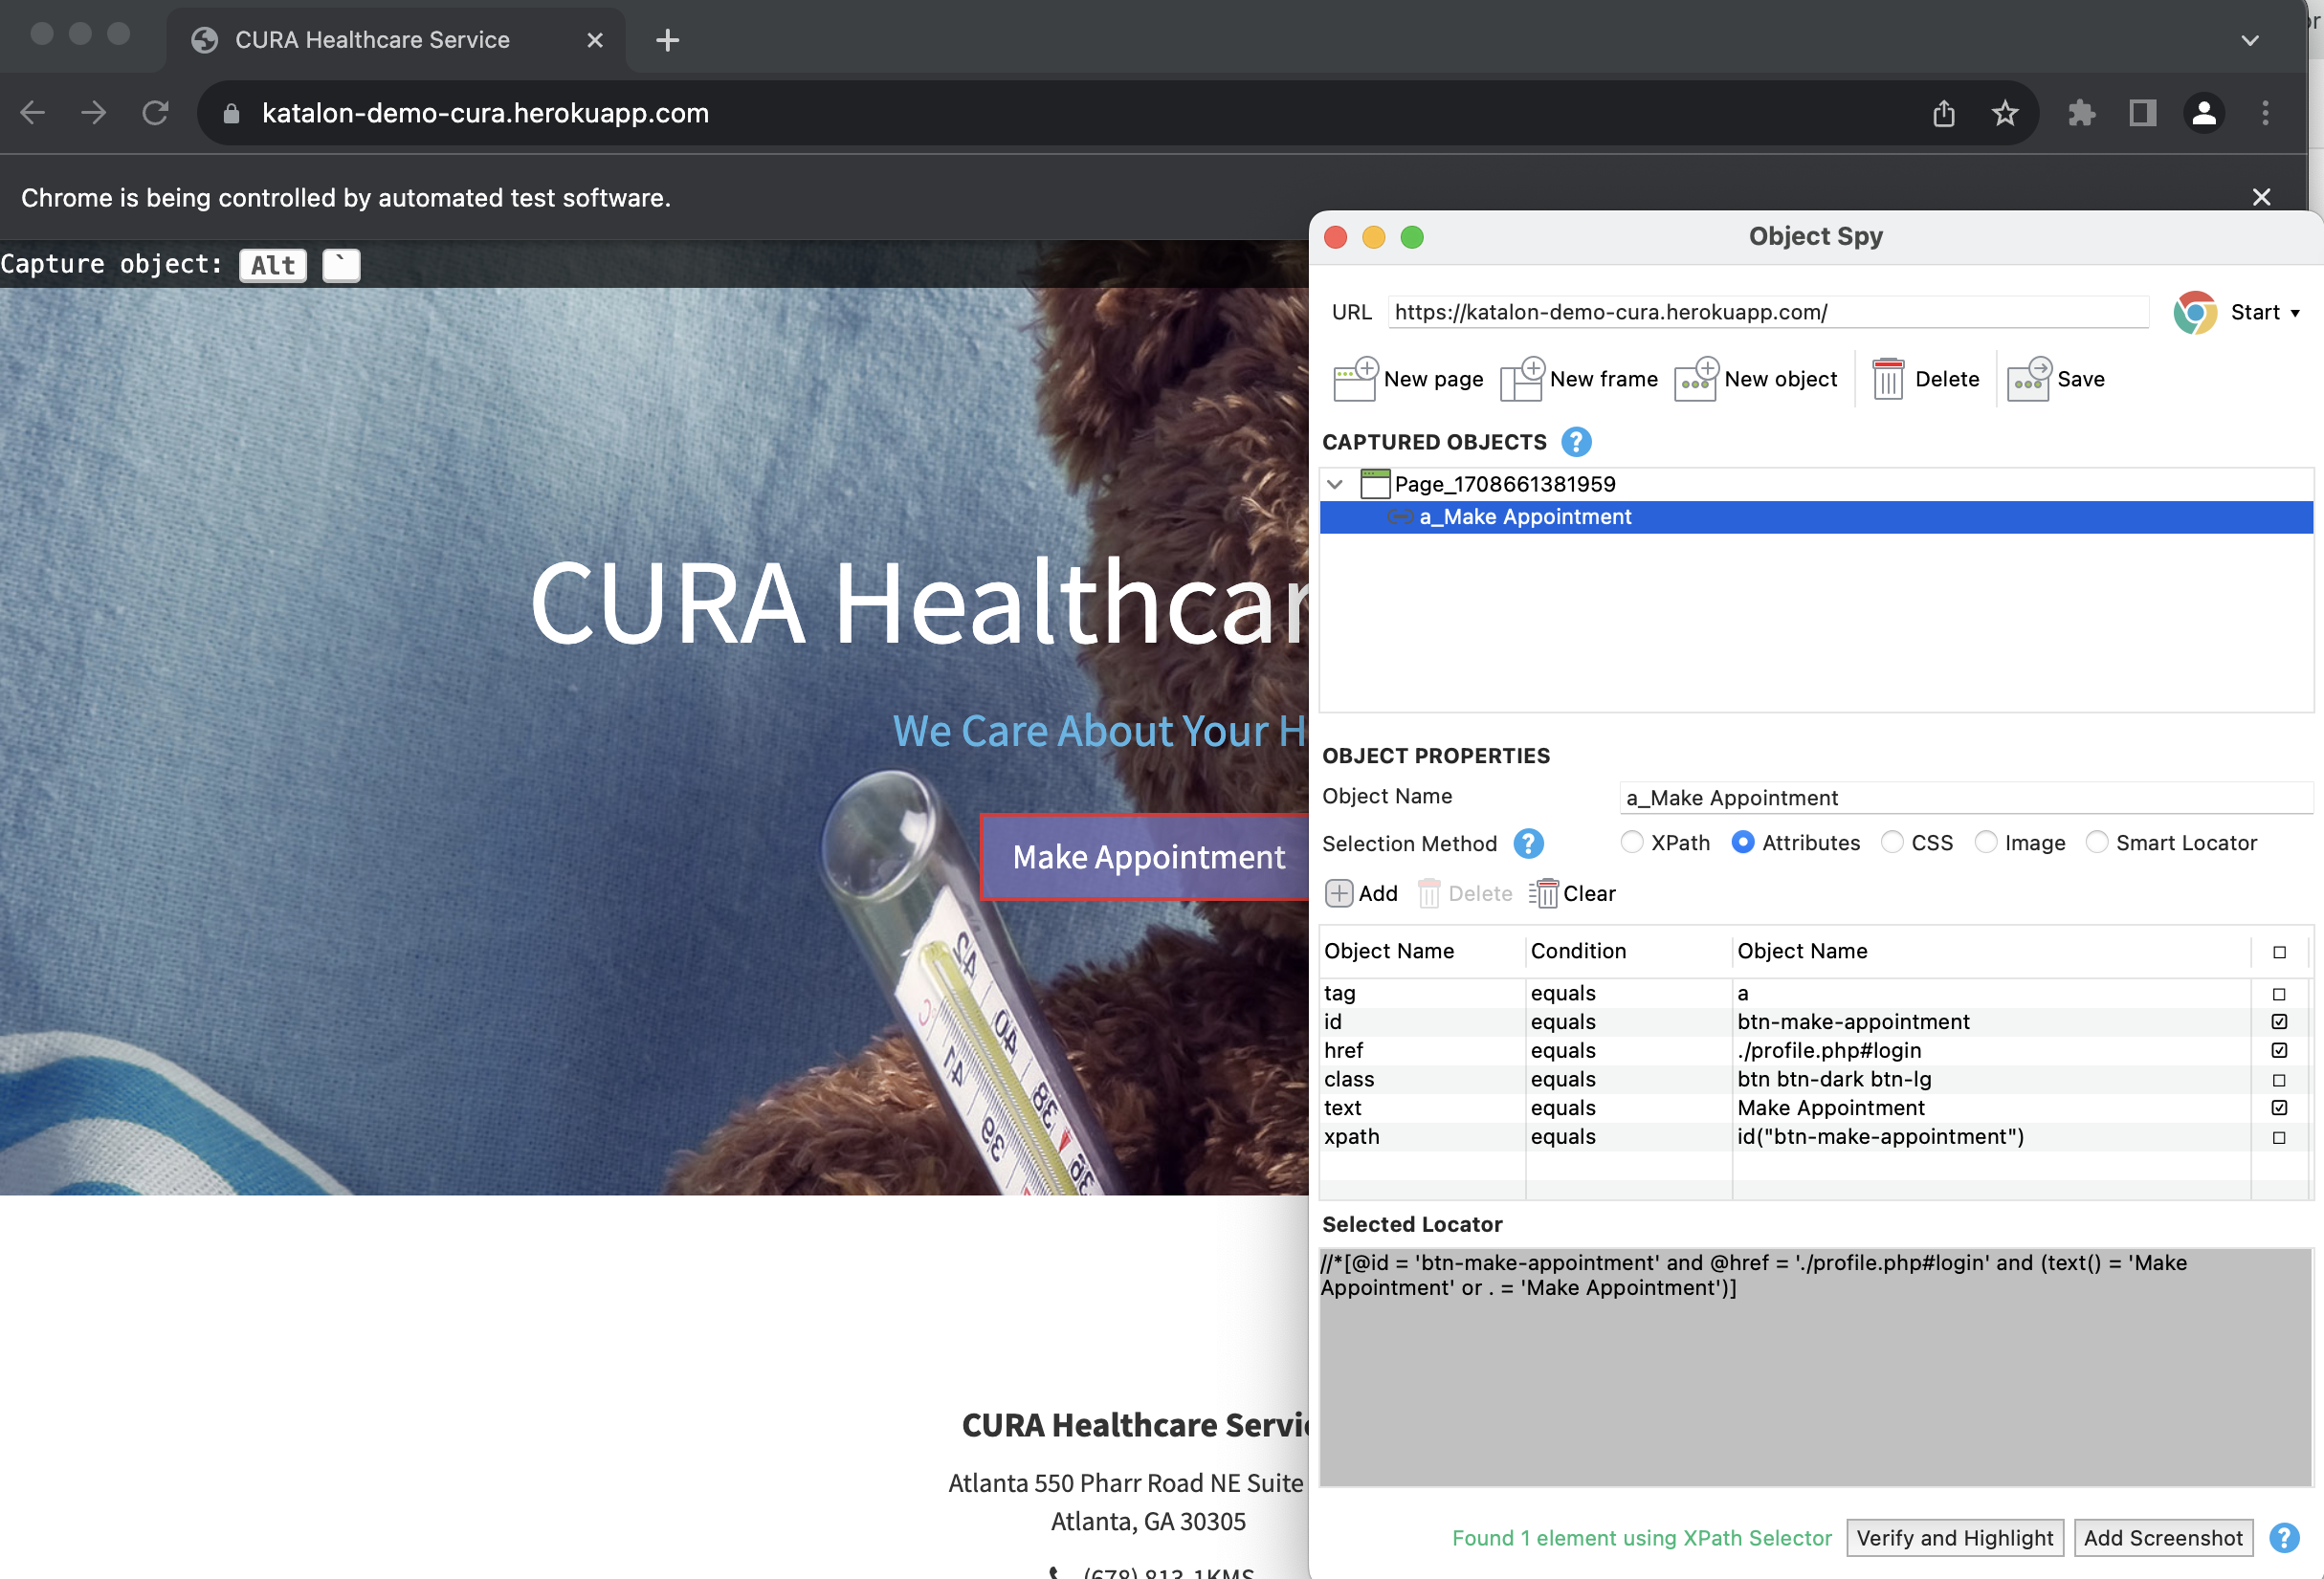
Task: Click the Delete trash icon in toolbar
Action: [1887, 380]
